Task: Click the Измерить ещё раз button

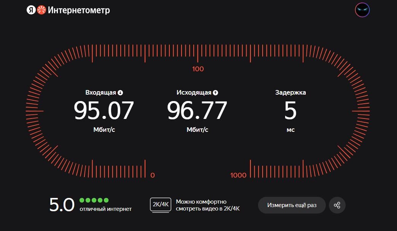Action: click(x=292, y=205)
